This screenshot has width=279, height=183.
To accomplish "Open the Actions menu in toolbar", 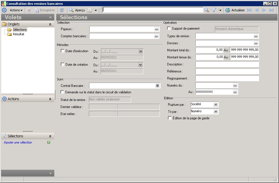I will point(16,10).
